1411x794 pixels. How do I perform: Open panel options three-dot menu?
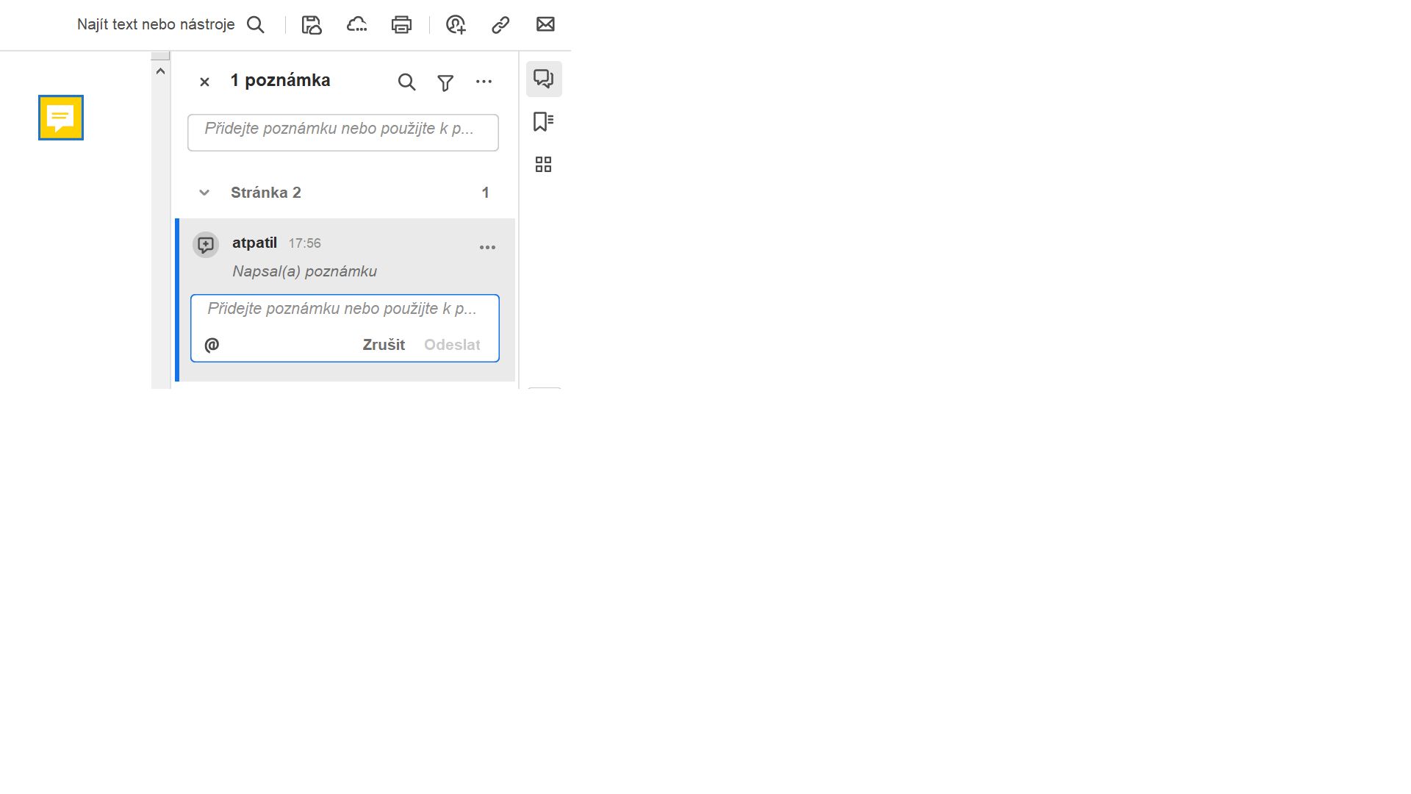484,82
